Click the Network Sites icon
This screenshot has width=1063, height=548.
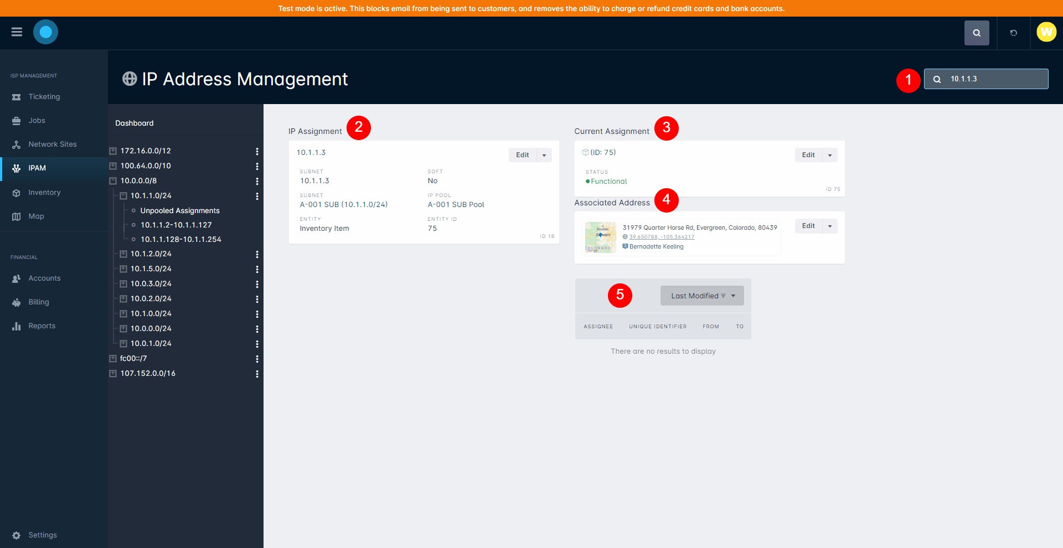click(x=17, y=144)
